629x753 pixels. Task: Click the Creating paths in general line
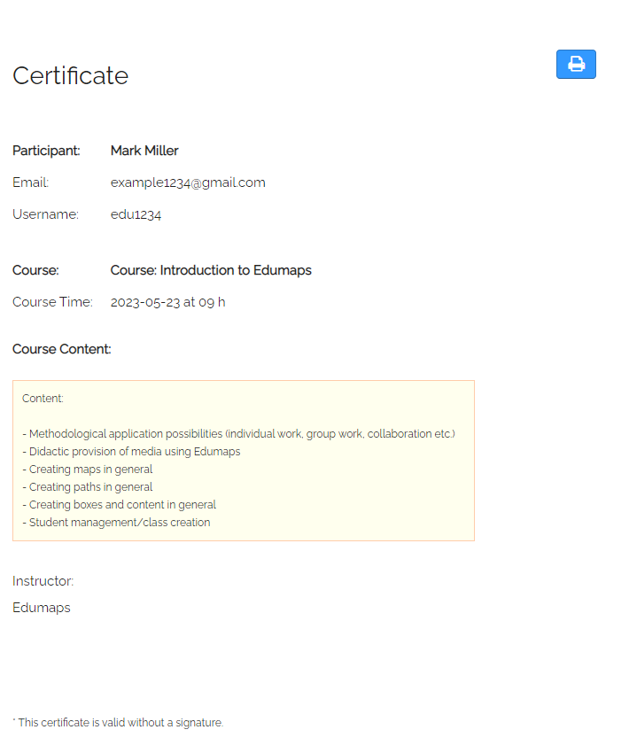tap(89, 487)
